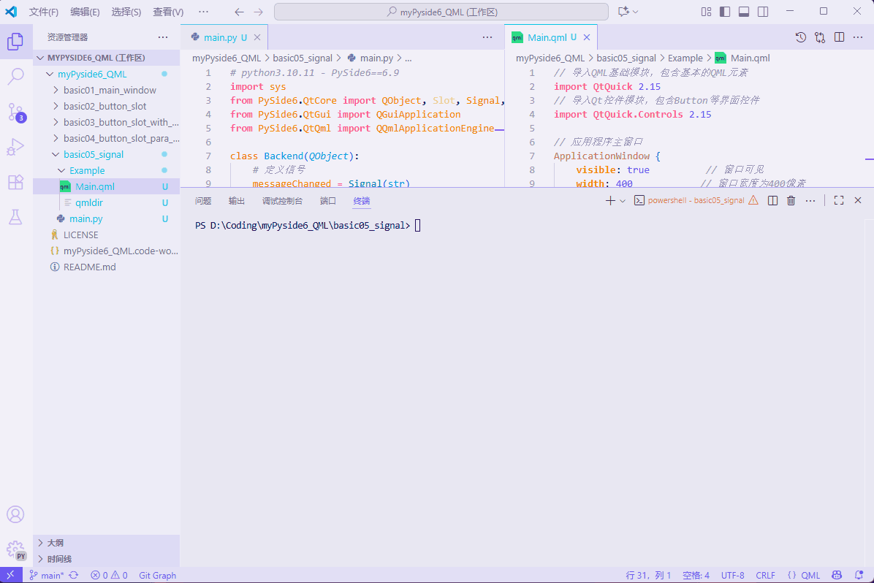Toggle primary side bar visibility
The image size is (874, 583).
[x=725, y=12]
